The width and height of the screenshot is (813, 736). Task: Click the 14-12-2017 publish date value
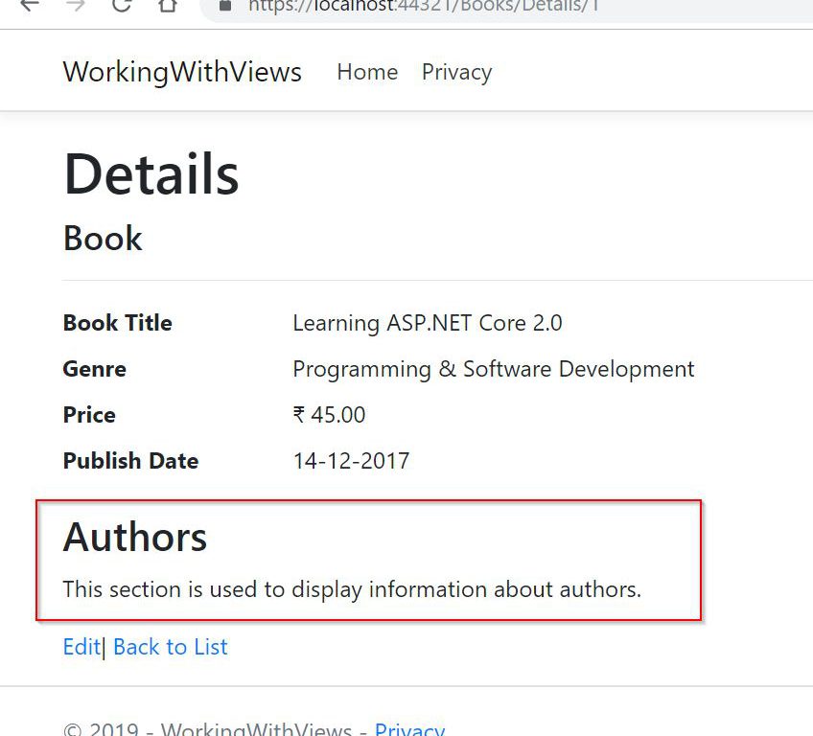click(351, 461)
